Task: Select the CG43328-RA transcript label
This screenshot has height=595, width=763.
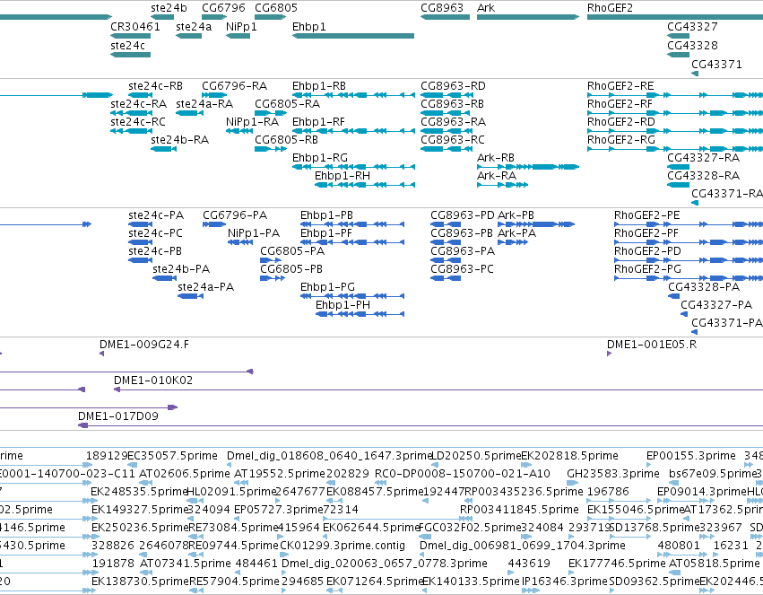Action: click(x=703, y=176)
